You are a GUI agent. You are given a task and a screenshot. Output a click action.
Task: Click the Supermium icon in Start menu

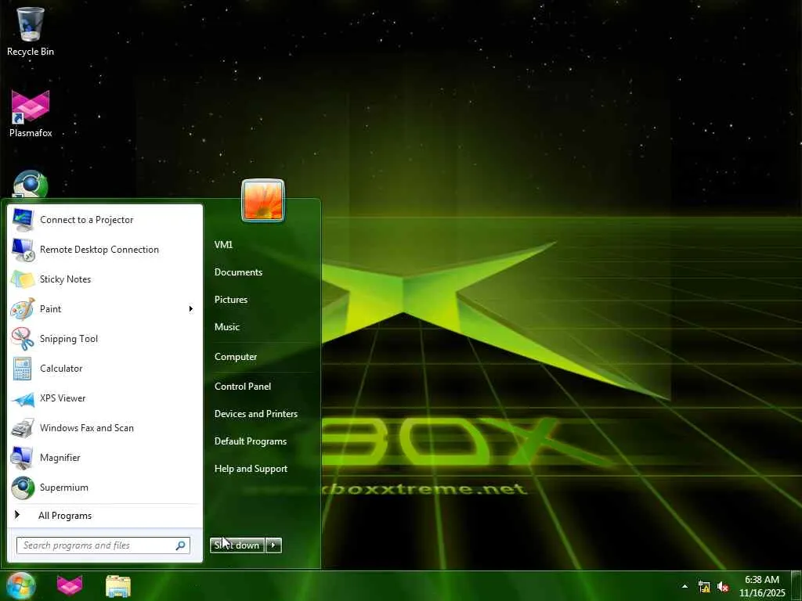23,488
